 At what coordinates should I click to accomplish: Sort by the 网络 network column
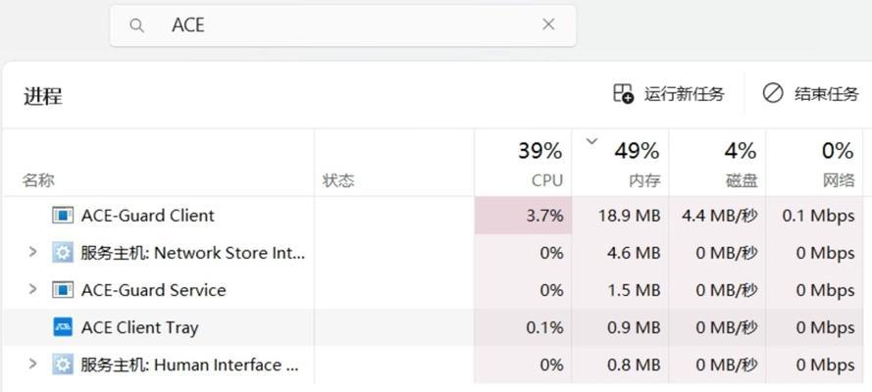tap(814, 164)
